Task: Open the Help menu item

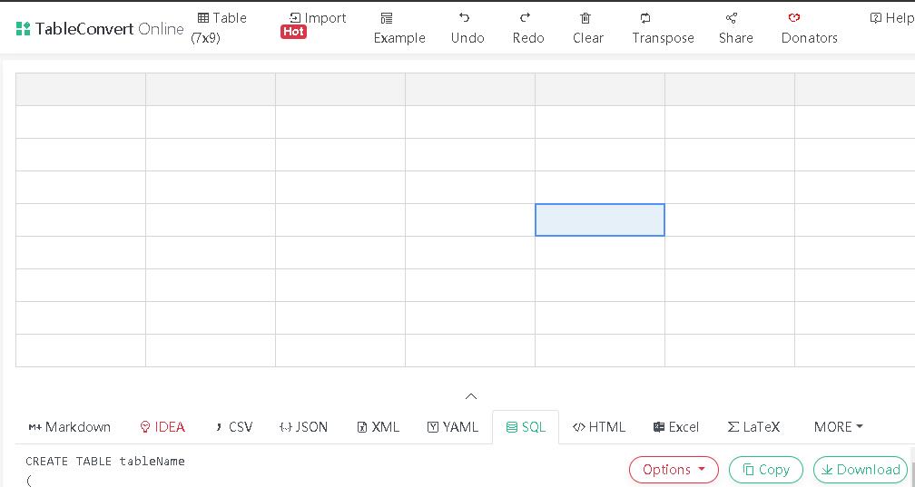Action: pos(891,18)
